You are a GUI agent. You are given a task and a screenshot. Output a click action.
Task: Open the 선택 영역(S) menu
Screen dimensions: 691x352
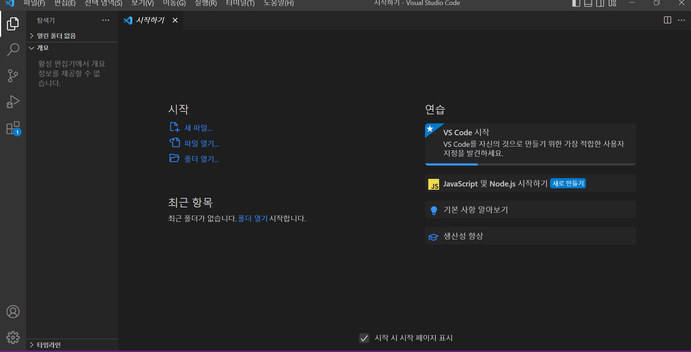tap(103, 3)
